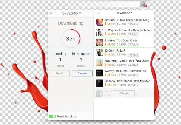Image resolution: width=181 pixels, height=125 pixels.
Task: Click the 6.48MB file size
Action: 121,44
